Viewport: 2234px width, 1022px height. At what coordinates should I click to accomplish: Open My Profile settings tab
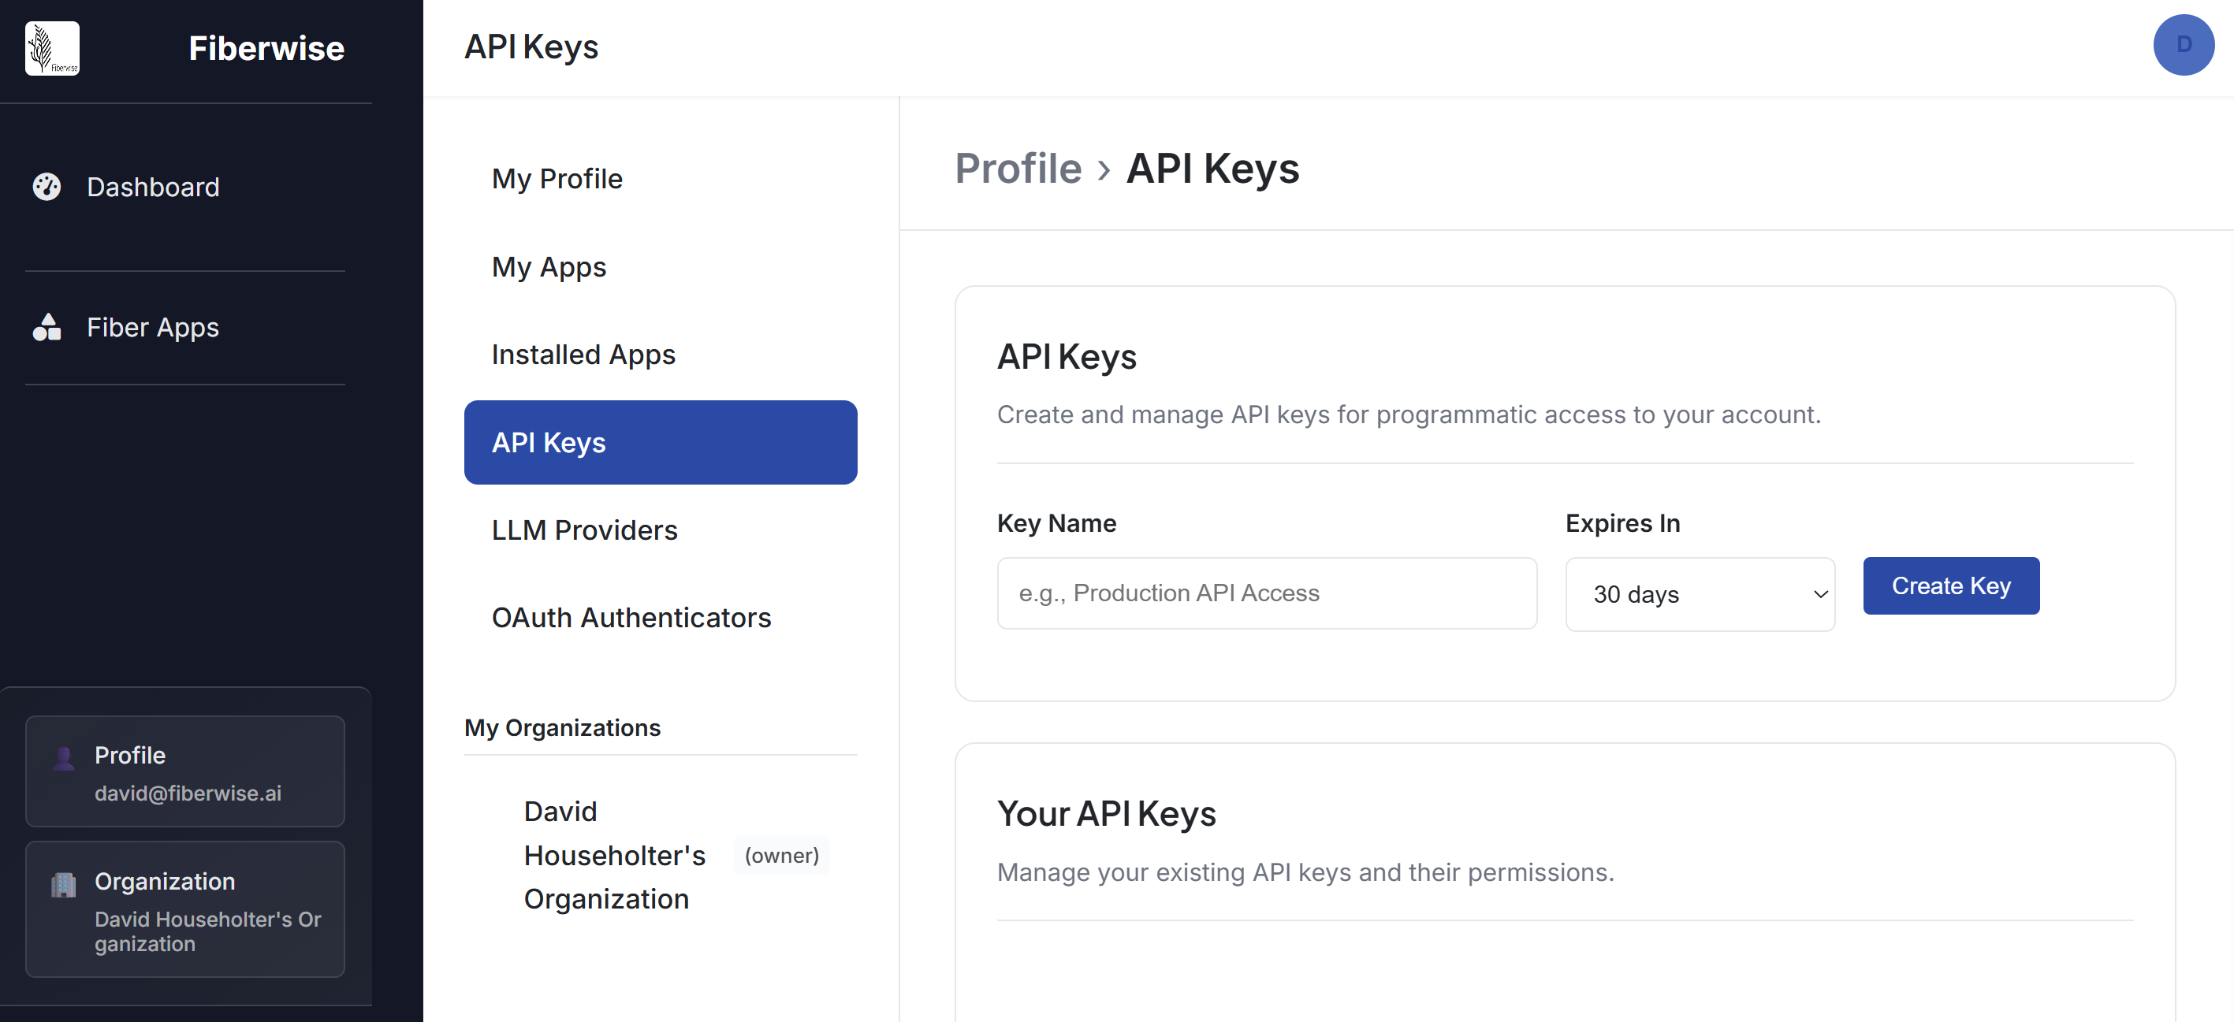tap(557, 179)
